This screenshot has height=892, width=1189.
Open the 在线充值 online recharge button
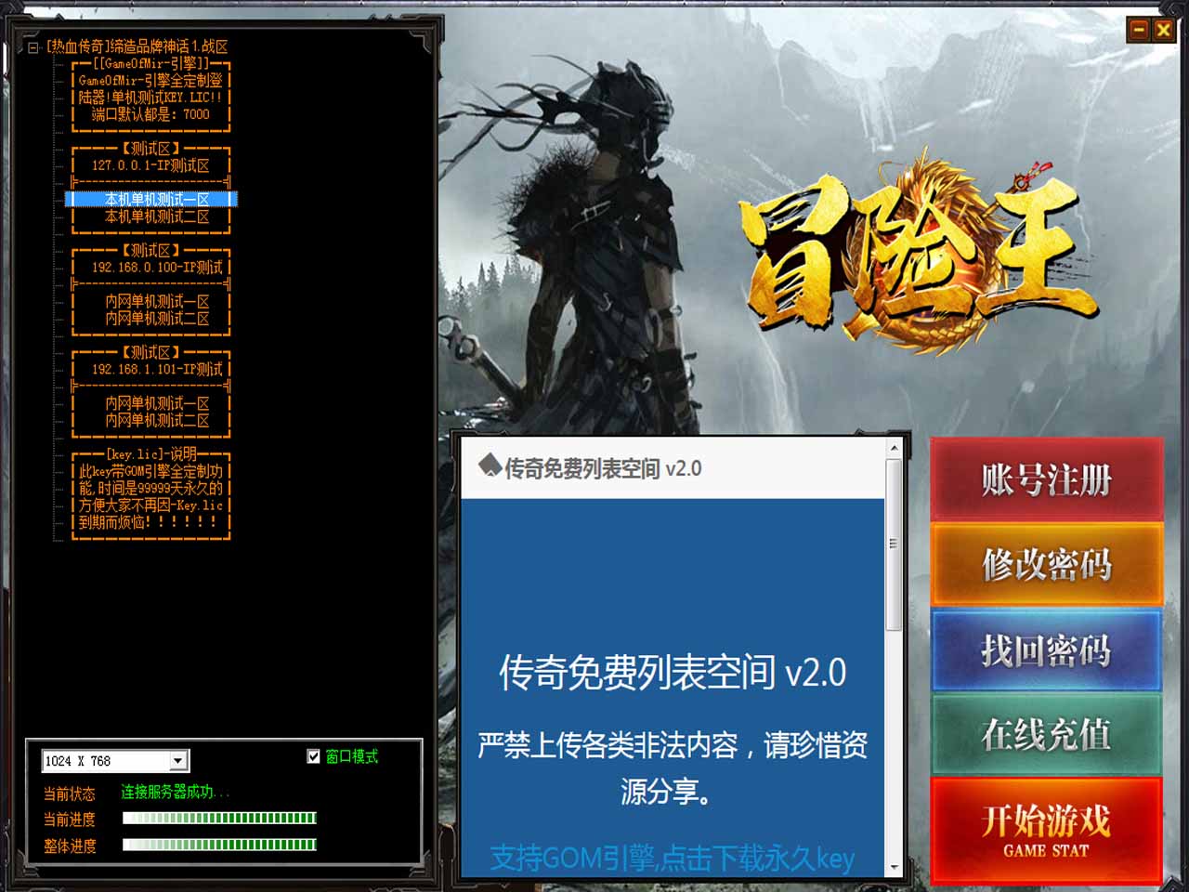pos(1046,735)
